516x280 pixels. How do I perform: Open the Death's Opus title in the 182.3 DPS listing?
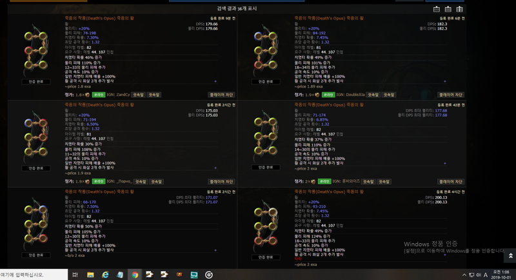[x=329, y=18]
